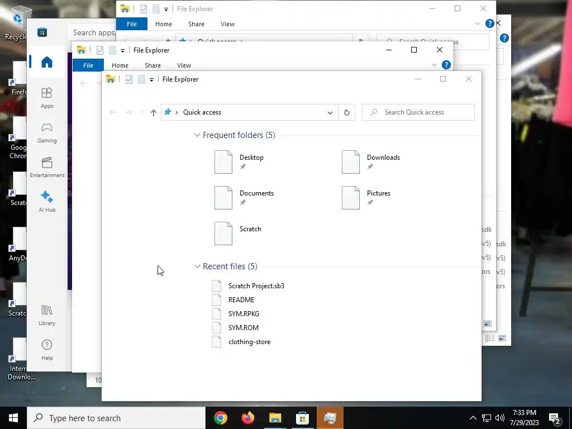Viewport: 572px width, 429px height.
Task: Open Share tab in rear File Explorer
Action: click(196, 23)
